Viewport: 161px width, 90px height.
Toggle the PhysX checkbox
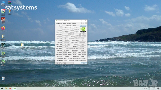[x=75, y=60]
